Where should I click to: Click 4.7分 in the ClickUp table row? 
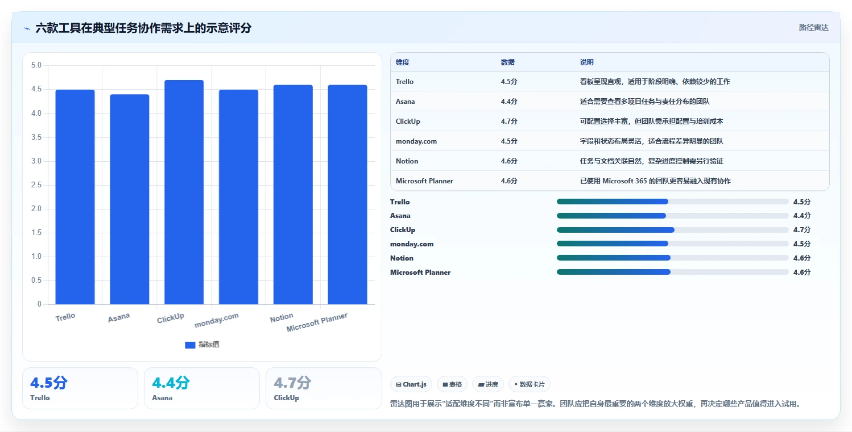[x=509, y=121]
